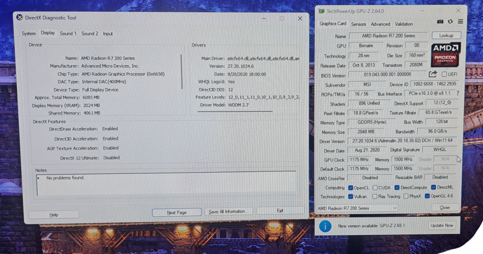Image resolution: width=483 pixels, height=254 pixels.
Task: Click Chip Type AMD Radeon Graphics Processor text
Action: pyautogui.click(x=123, y=74)
